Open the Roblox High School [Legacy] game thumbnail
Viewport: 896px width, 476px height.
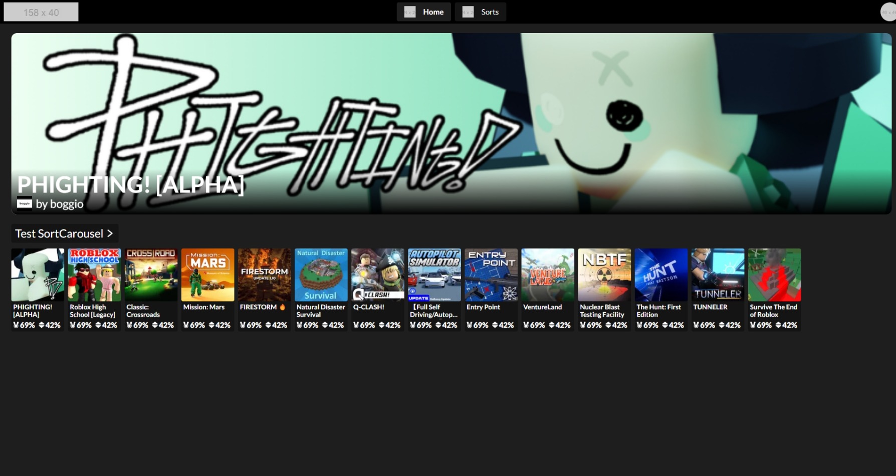click(94, 275)
